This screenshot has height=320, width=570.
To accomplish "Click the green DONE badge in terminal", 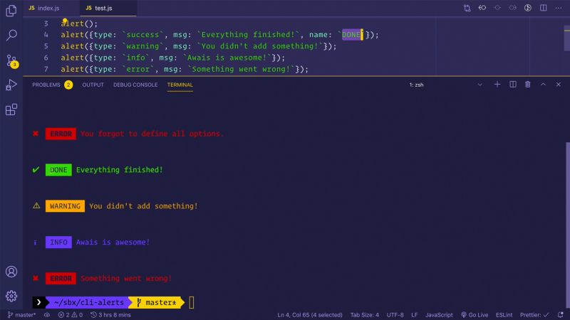I will click(x=58, y=170).
